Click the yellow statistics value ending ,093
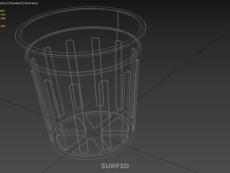 click(2, 26)
